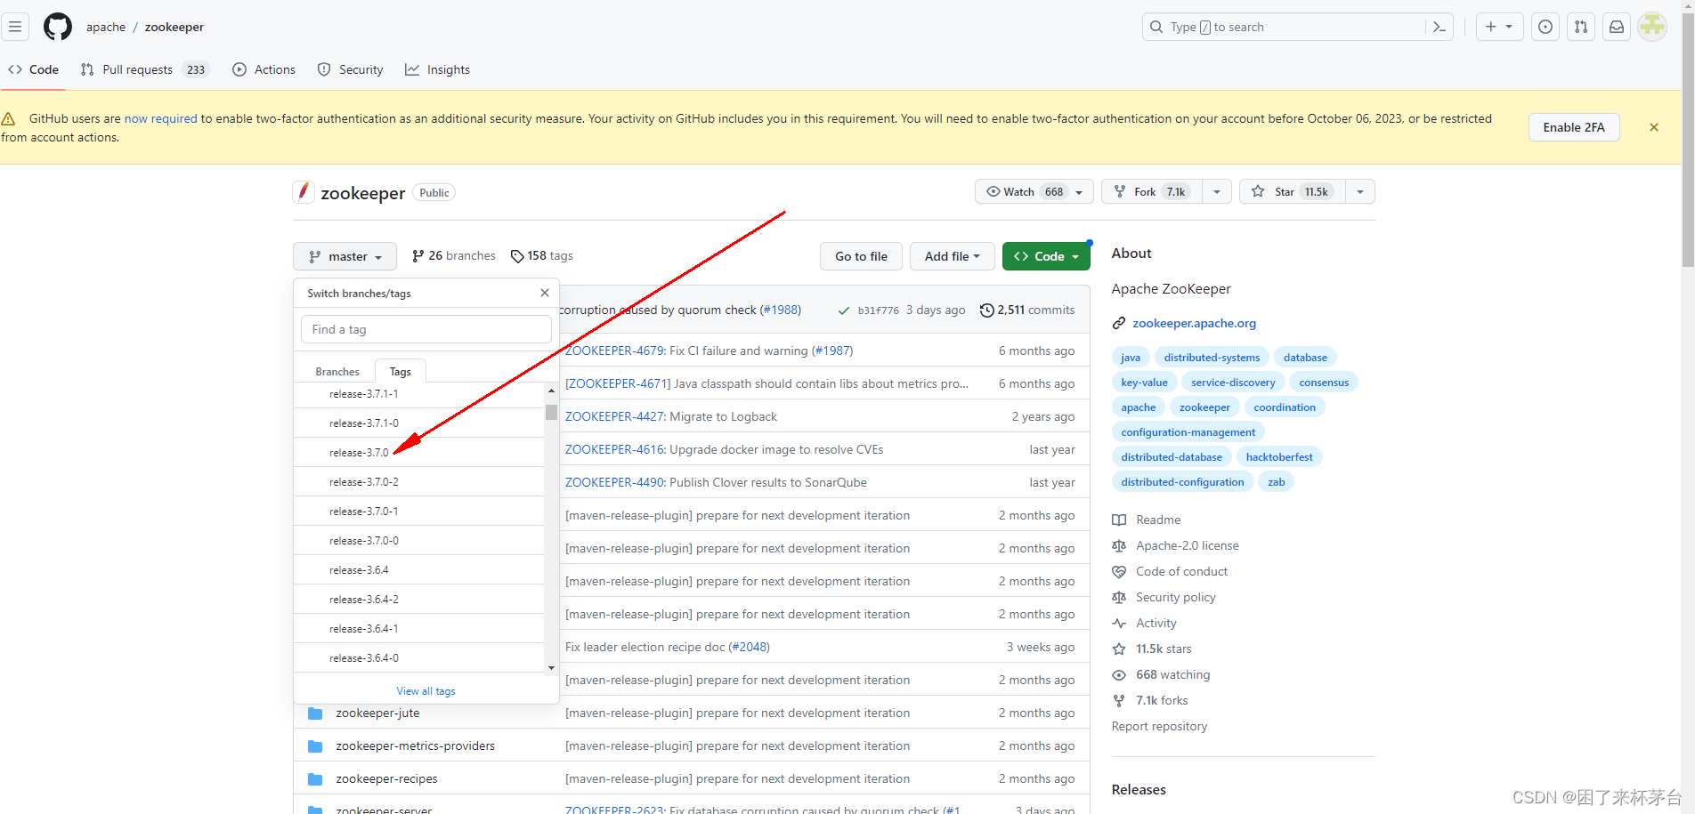
Task: Click the tag list scrollbar up arrow
Action: click(x=551, y=391)
